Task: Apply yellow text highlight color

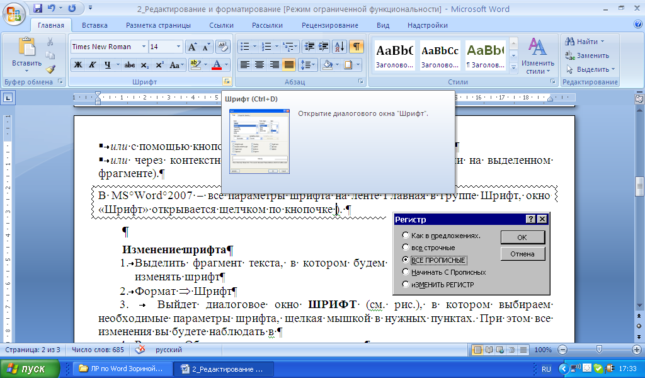Action: 195,65
